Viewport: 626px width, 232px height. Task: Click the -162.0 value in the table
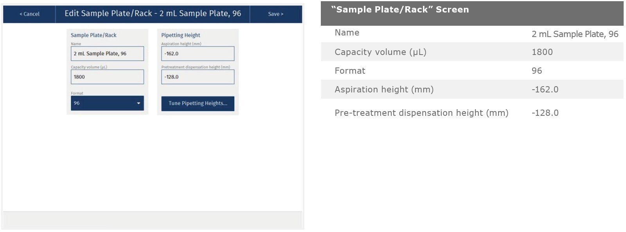point(545,89)
